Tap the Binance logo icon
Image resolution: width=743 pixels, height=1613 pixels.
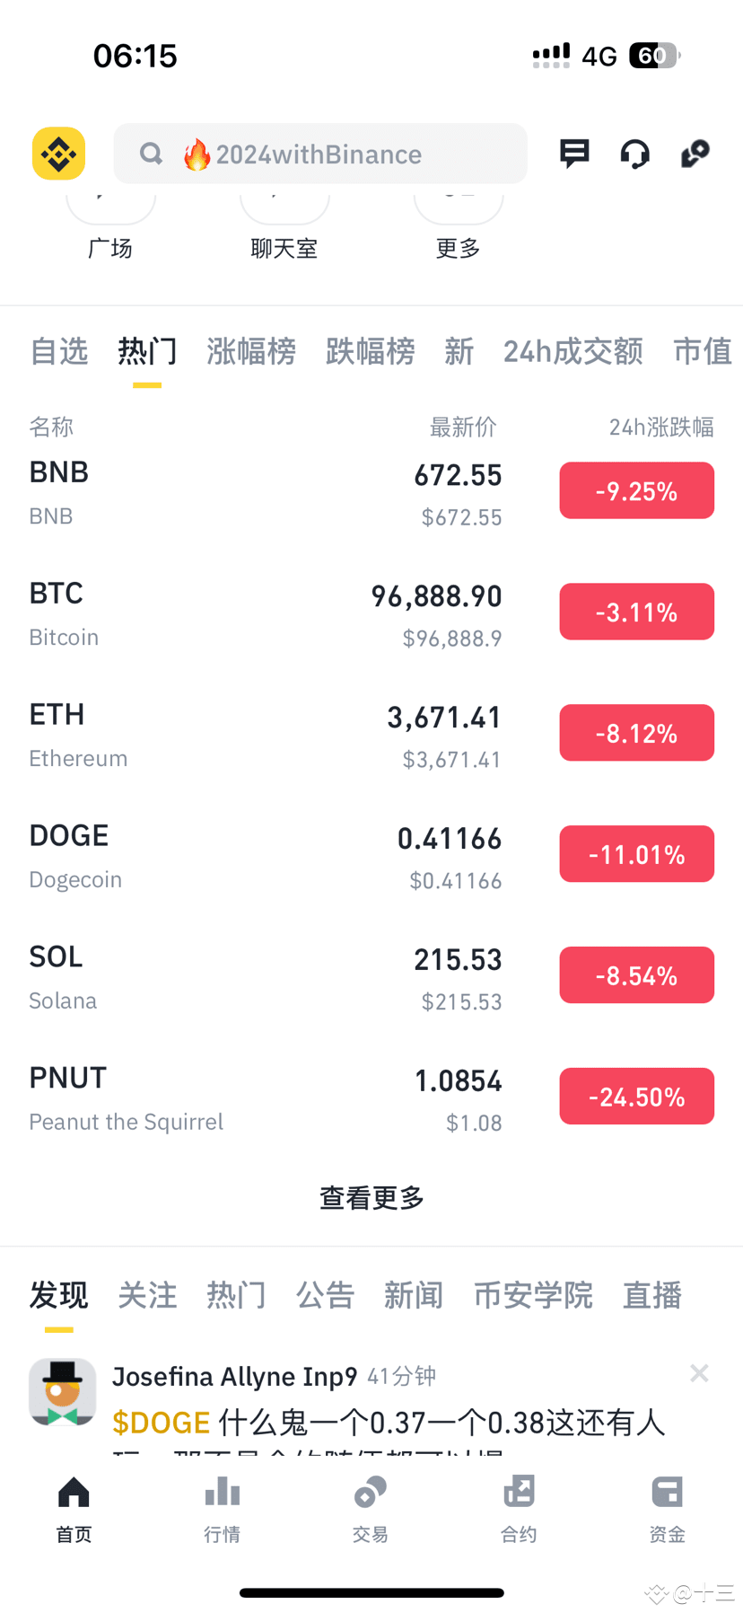59,154
